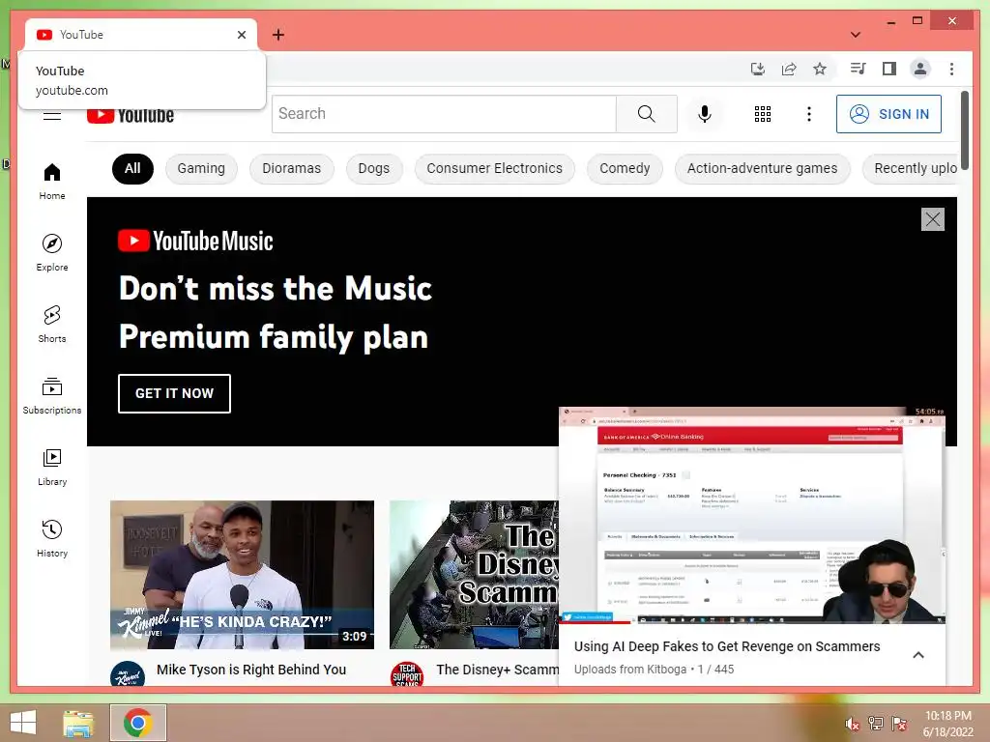
Task: Click the GET IT NOW button
Action: coord(174,393)
